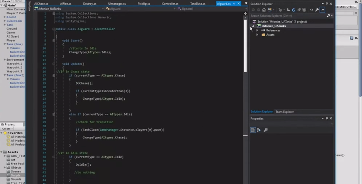Viewport: 362px width, 184px height.
Task: Click the split editor icon above scrollbar
Action: pyautogui.click(x=245, y=14)
